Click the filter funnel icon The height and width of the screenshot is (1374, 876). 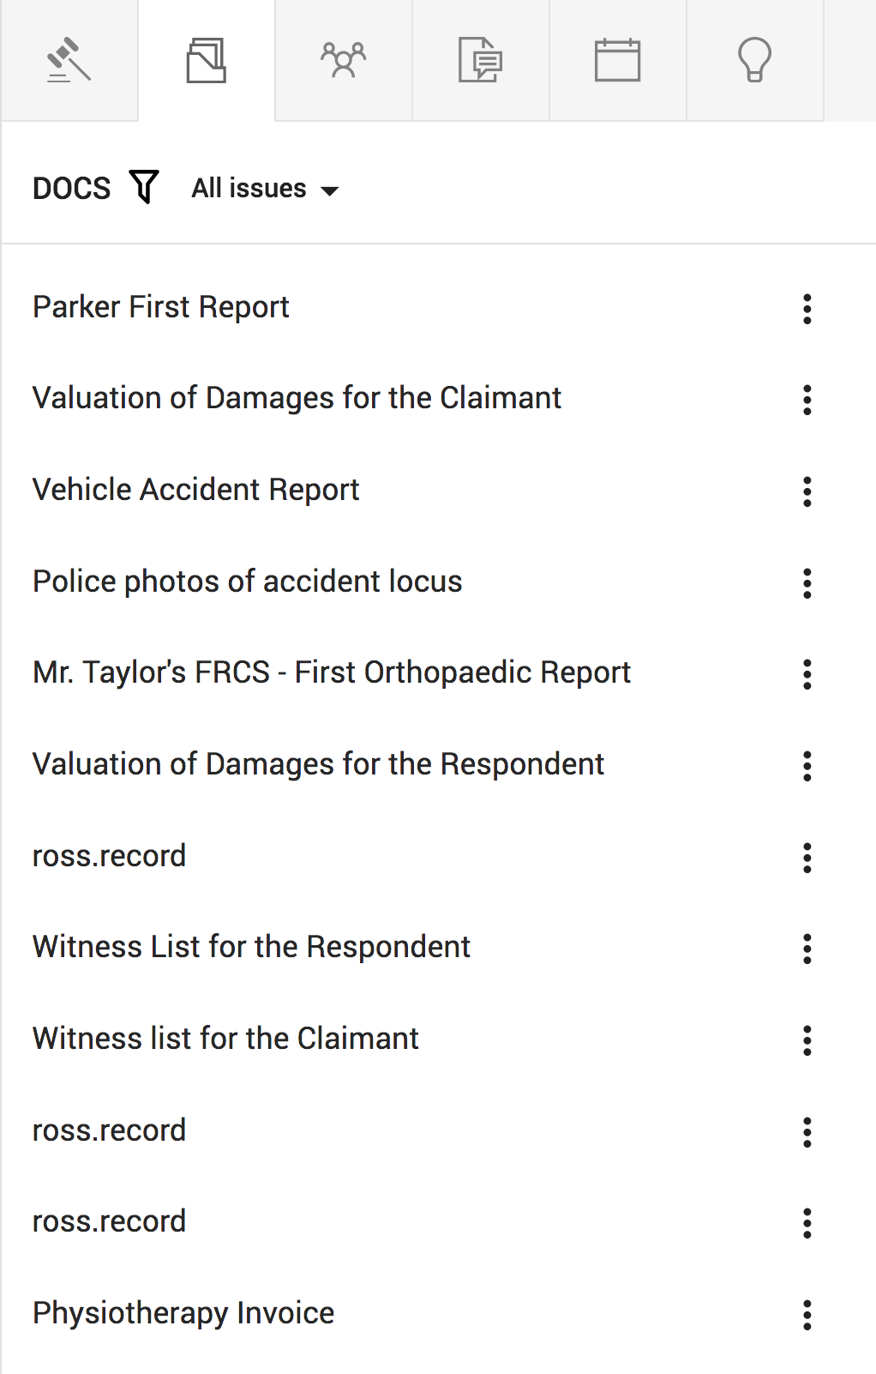click(x=144, y=187)
